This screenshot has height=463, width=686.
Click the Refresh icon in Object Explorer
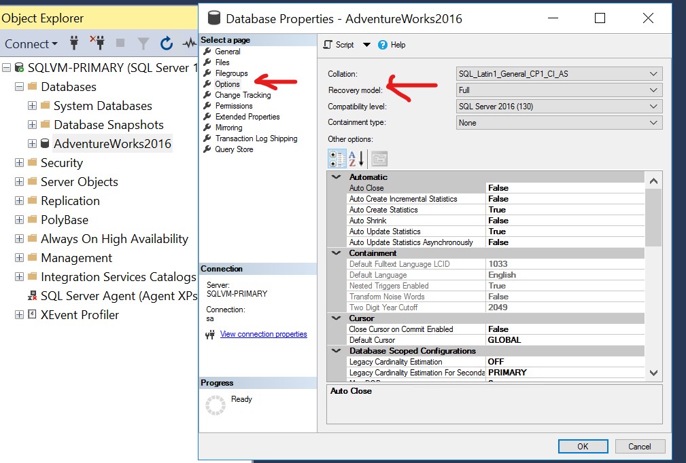[167, 43]
